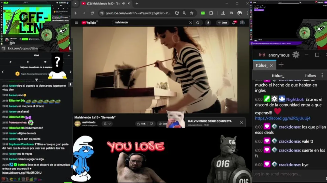Mute the Malviviendo browser tab
The height and width of the screenshot is (183, 327).
(124, 4)
